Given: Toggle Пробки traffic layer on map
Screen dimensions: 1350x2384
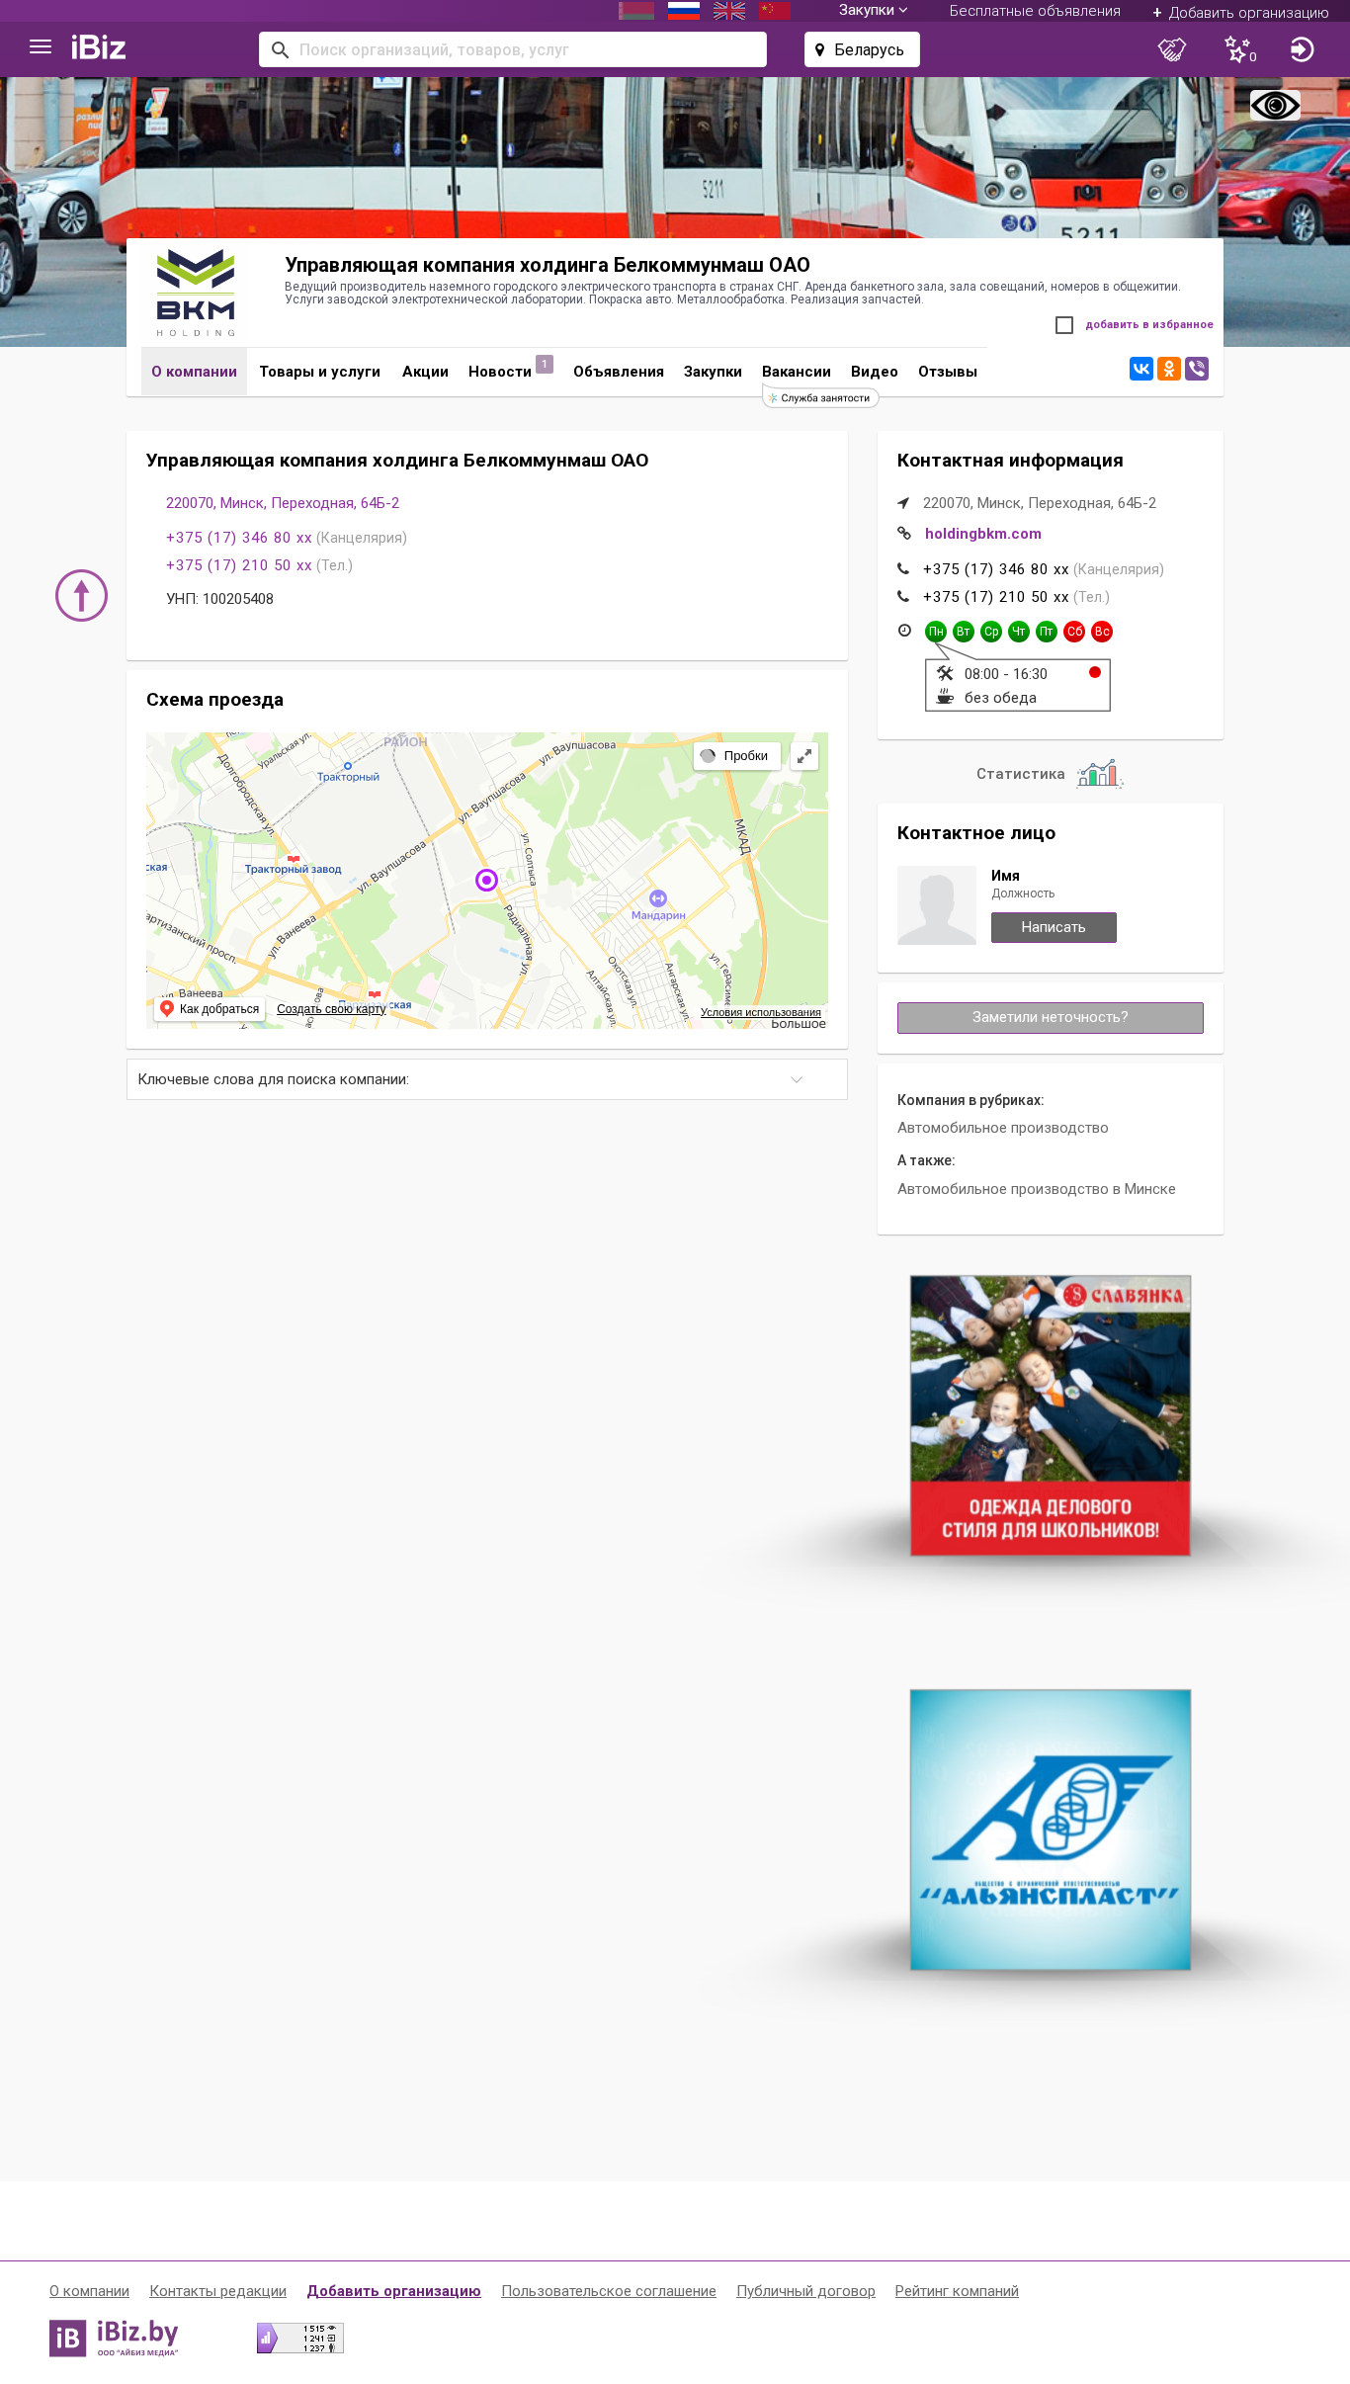Looking at the screenshot, I should [x=736, y=756].
